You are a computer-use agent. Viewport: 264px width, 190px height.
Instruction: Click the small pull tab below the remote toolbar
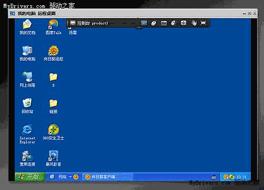(139, 28)
